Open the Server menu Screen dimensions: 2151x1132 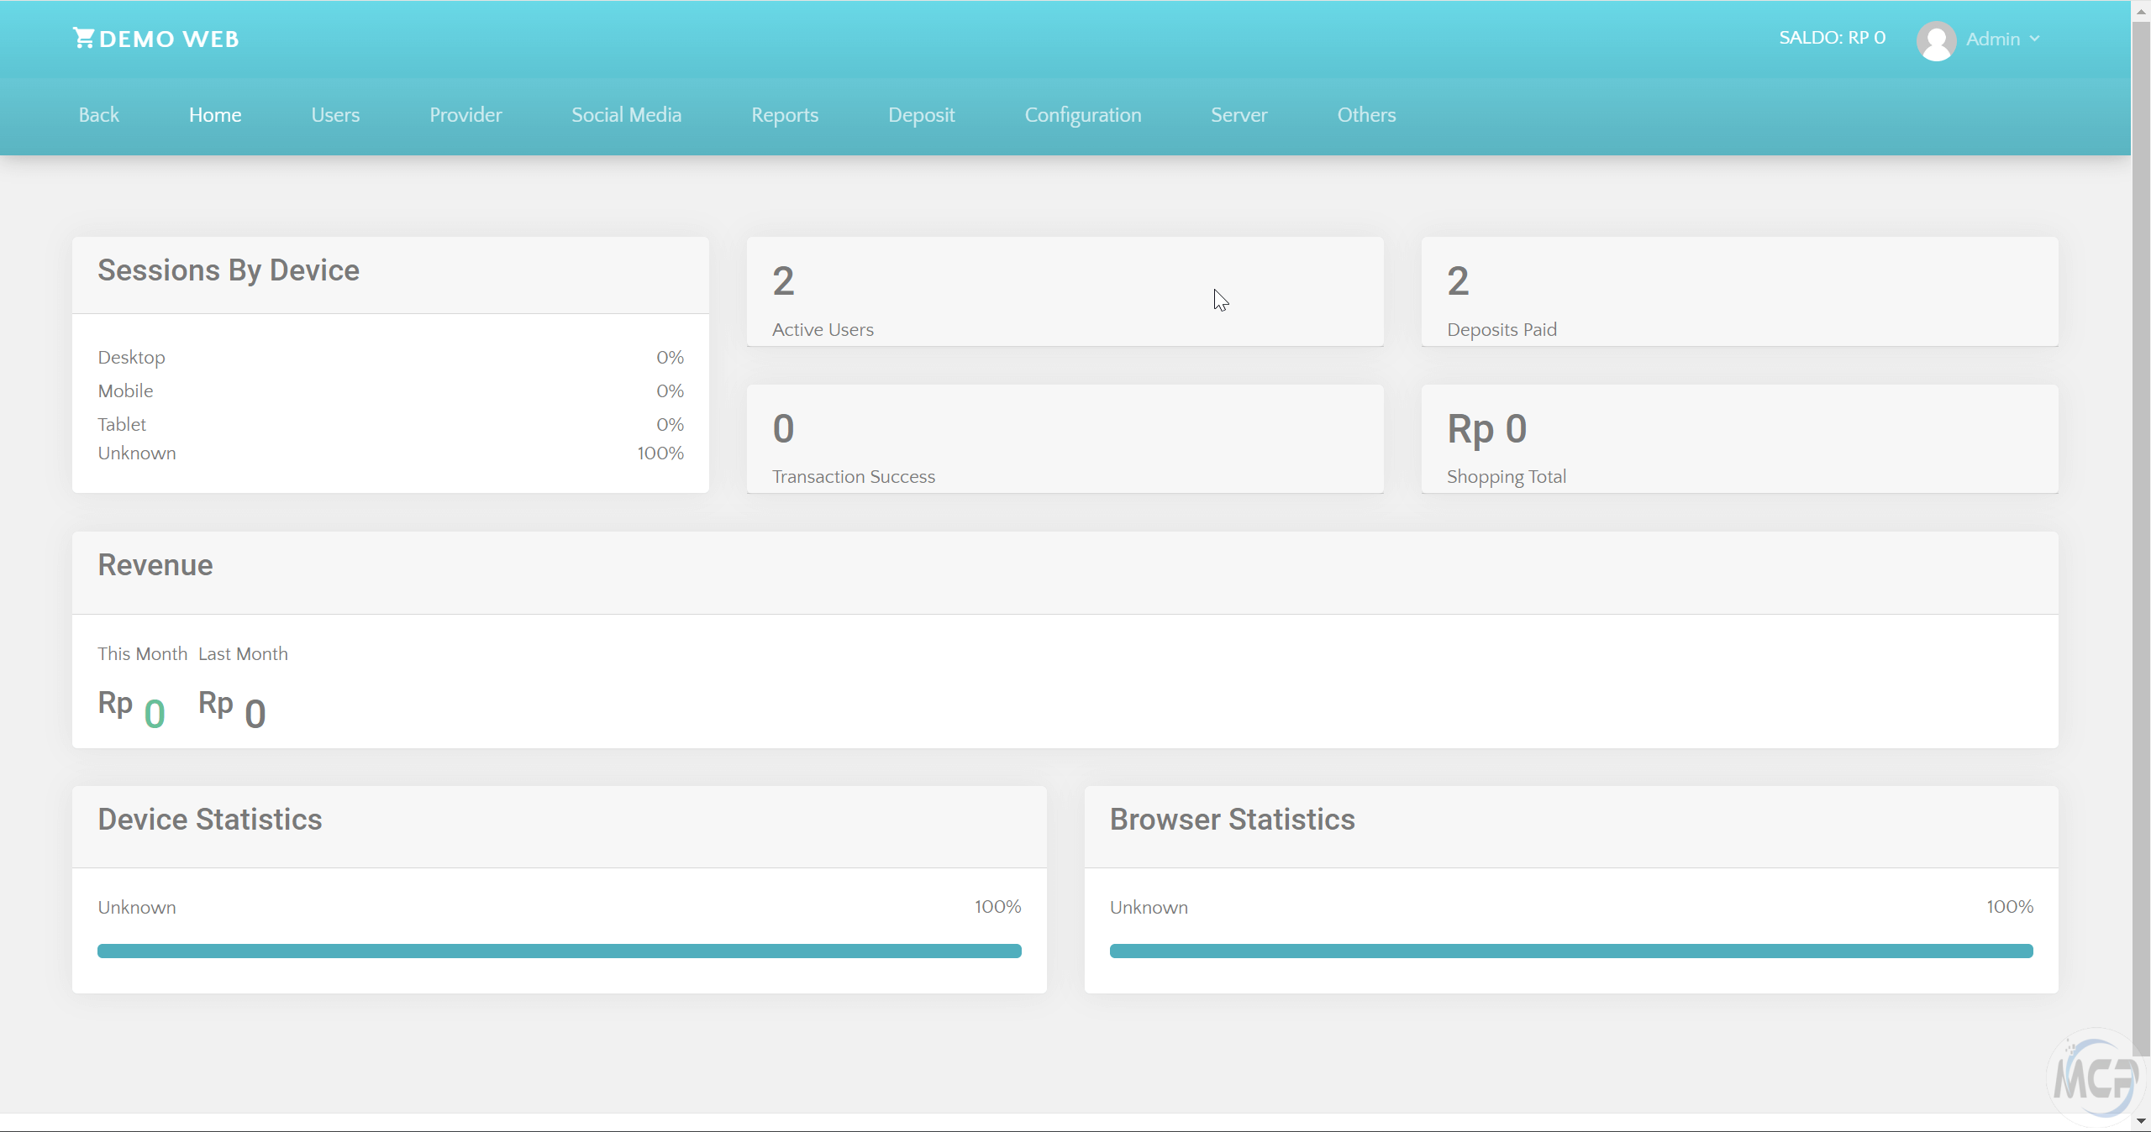1239,115
